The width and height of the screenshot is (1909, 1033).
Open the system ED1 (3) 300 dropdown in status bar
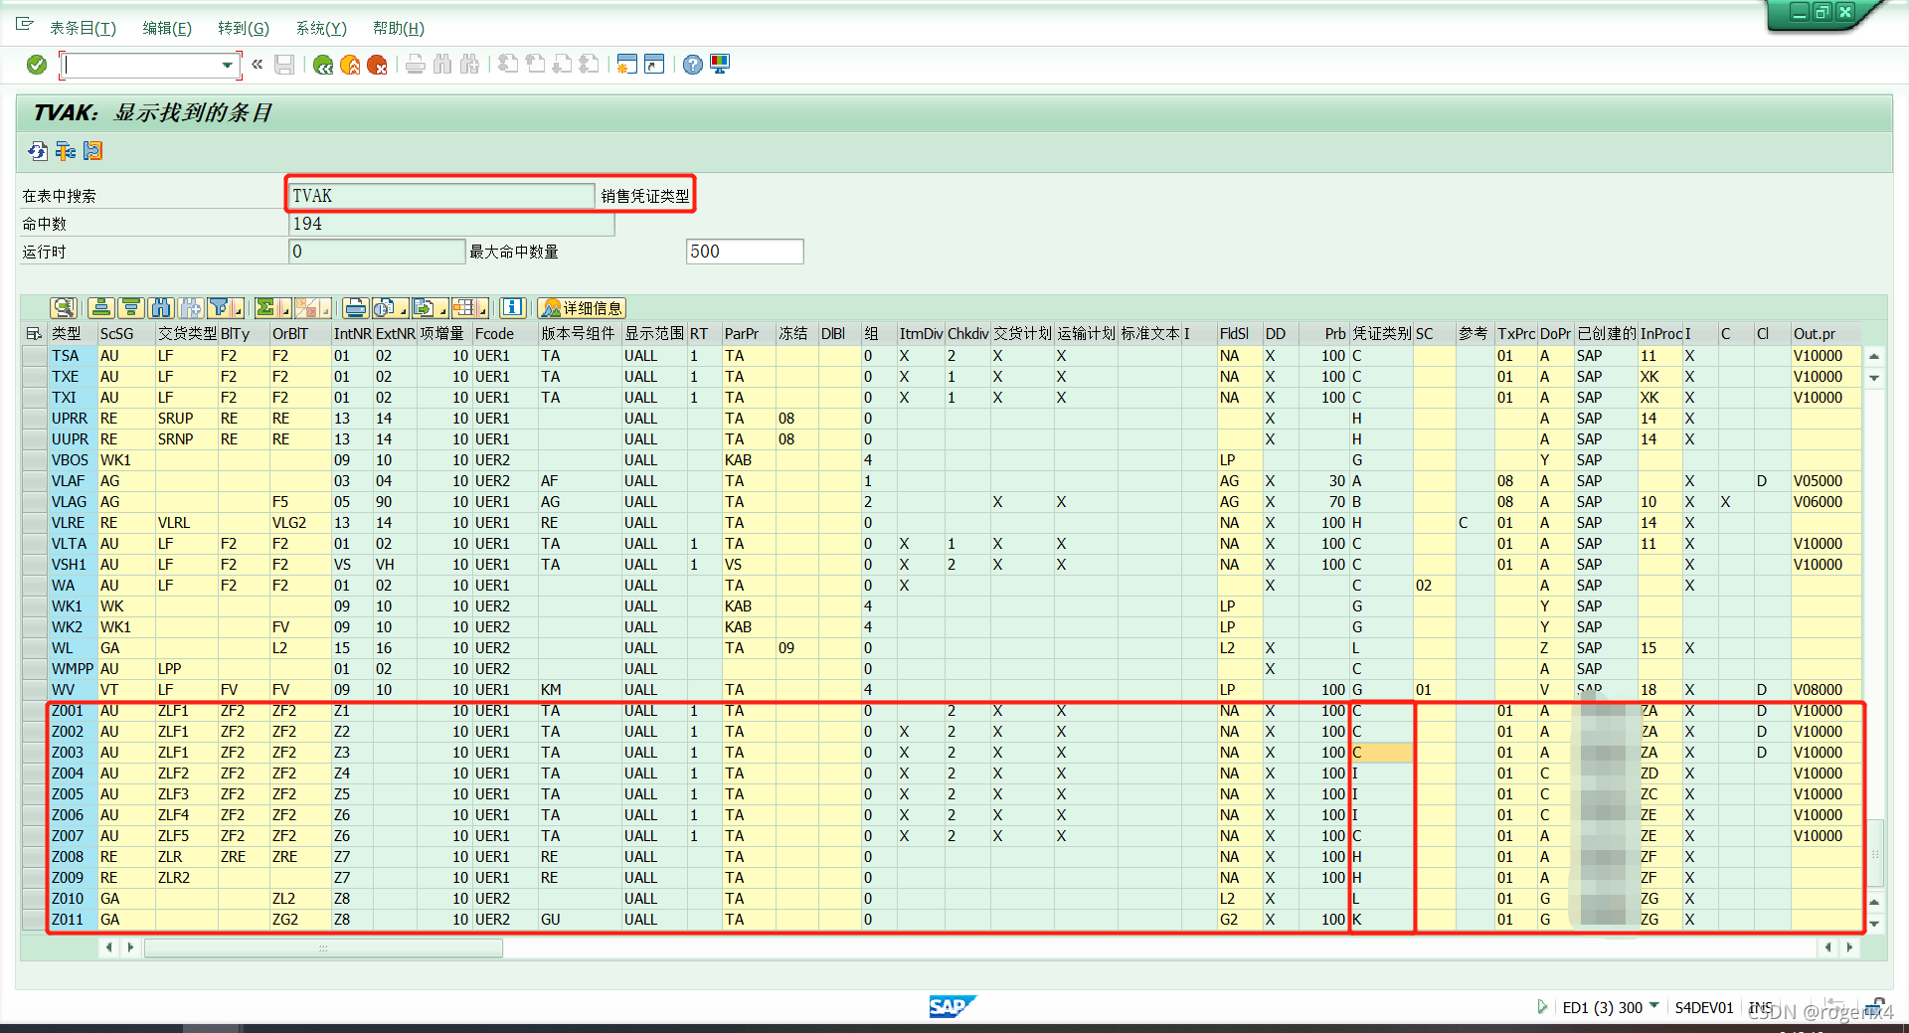1654,1006
